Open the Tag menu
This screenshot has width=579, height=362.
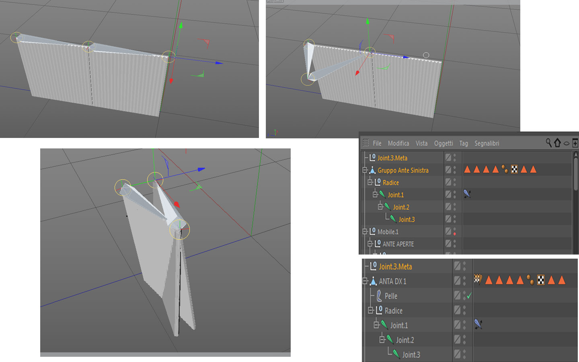[x=464, y=144]
